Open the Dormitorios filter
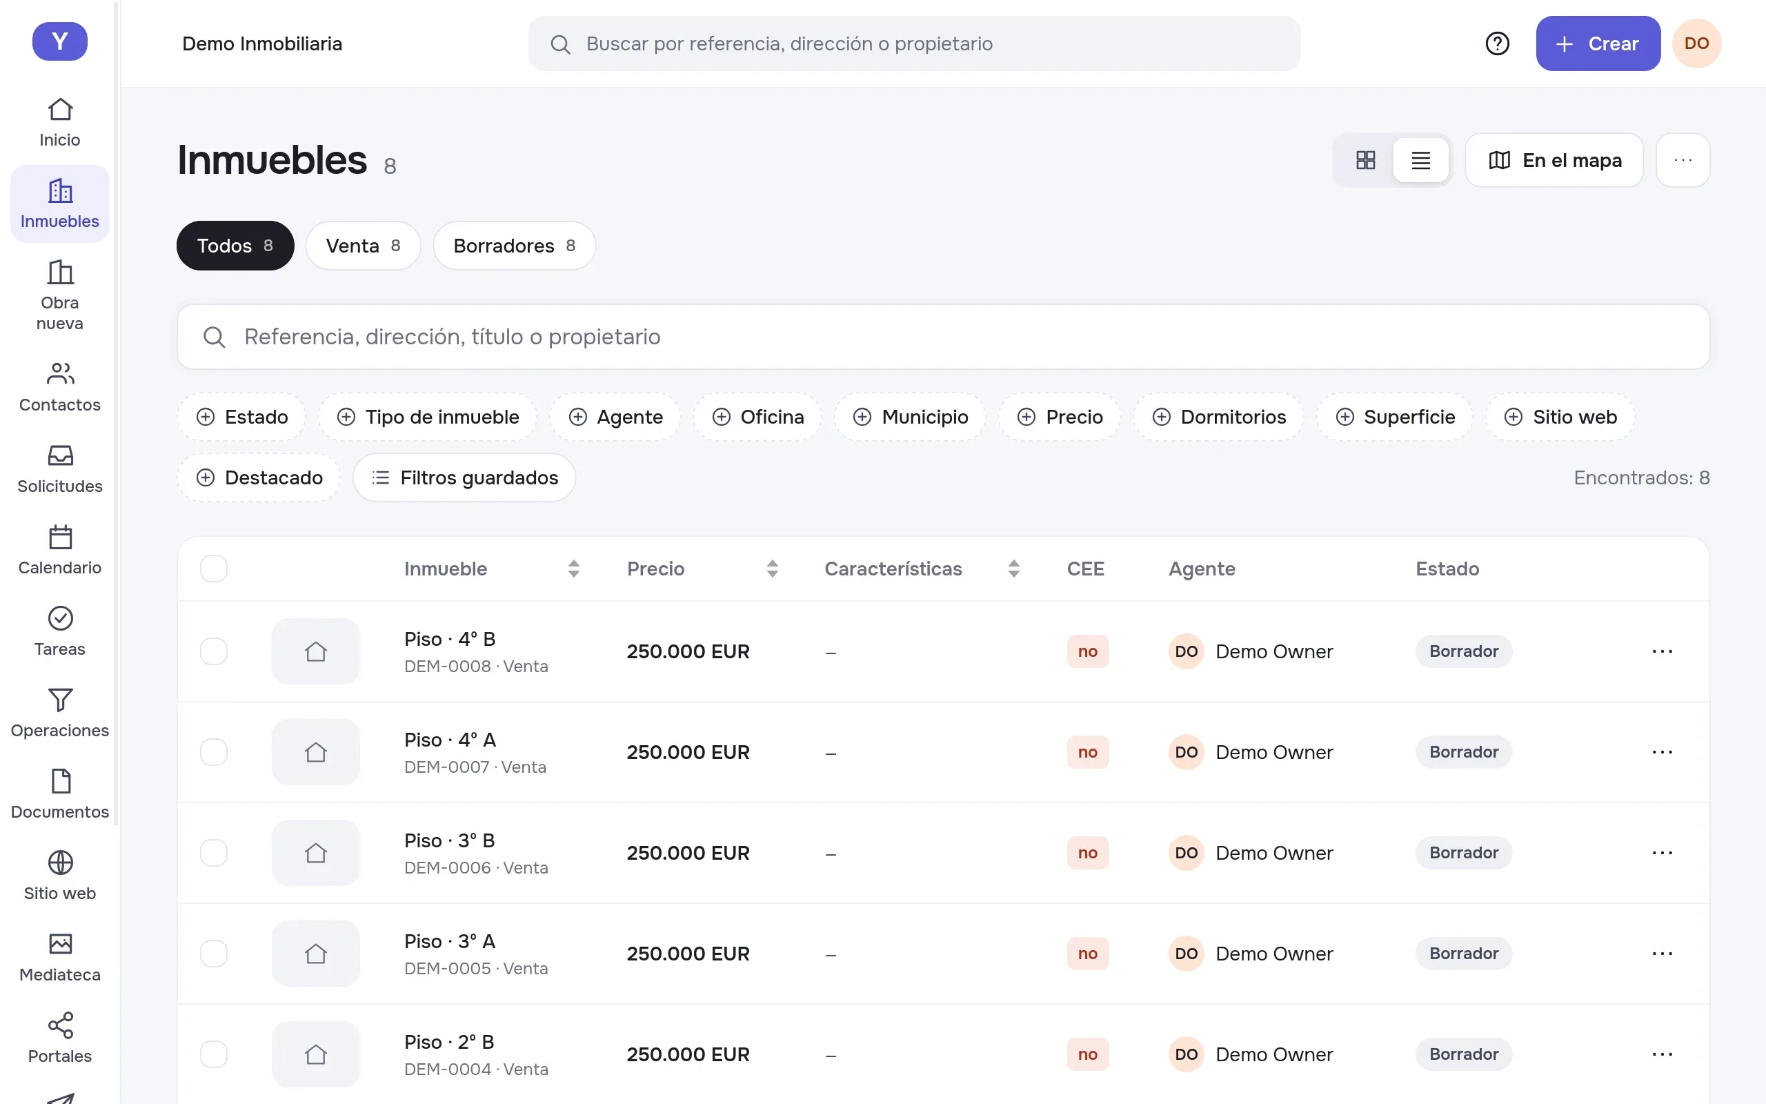Image resolution: width=1766 pixels, height=1104 pixels. pyautogui.click(x=1218, y=417)
